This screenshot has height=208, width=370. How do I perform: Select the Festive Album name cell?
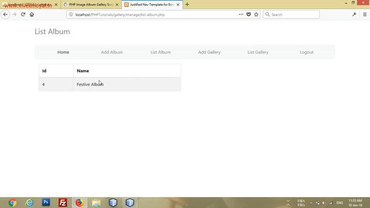tap(127, 84)
